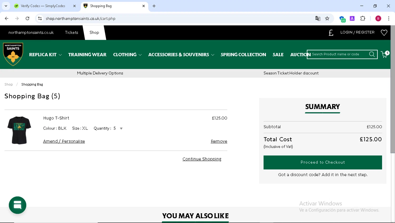The image size is (395, 223).
Task: Open the browser profile avatar B
Action: pyautogui.click(x=378, y=18)
